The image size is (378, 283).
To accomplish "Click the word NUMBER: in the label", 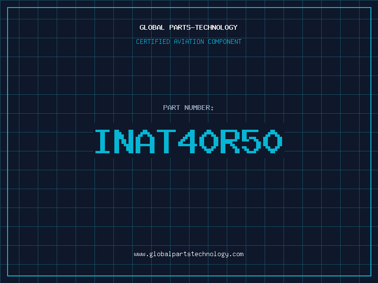I will (199, 108).
